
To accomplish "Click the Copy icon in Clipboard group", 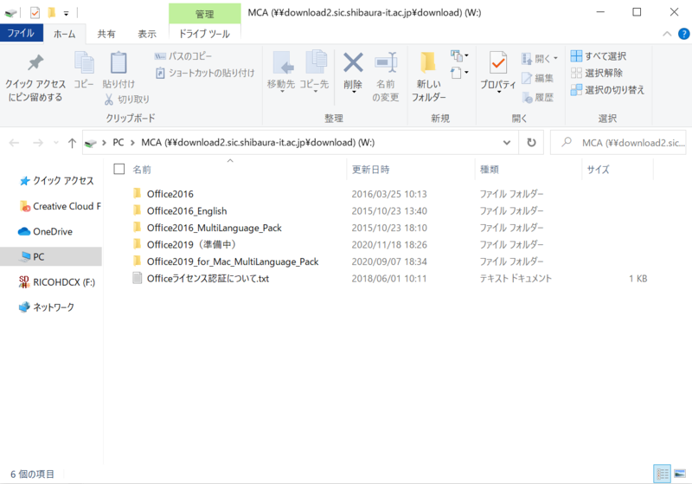I will tap(84, 62).
